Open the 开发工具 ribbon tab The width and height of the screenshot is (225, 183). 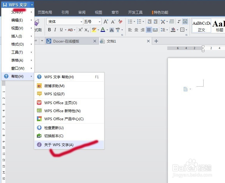135,12
